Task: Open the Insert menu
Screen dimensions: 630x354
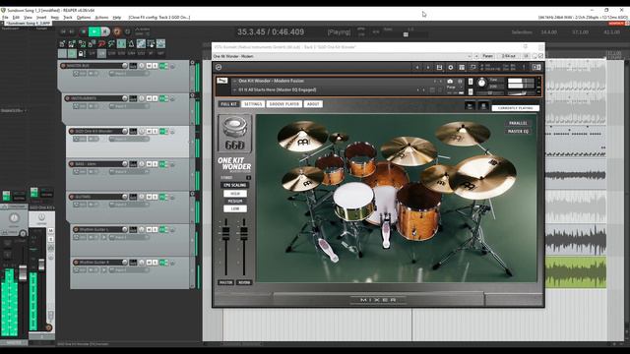Action: tap(41, 18)
